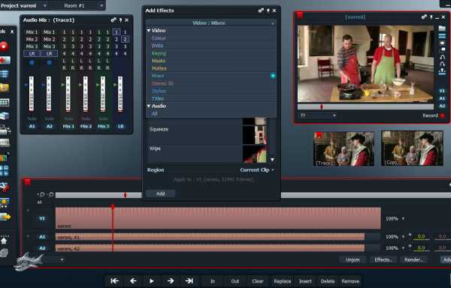The height and width of the screenshot is (288, 451).
Task: Open the viewer timecode dropdown
Action: [x=334, y=116]
